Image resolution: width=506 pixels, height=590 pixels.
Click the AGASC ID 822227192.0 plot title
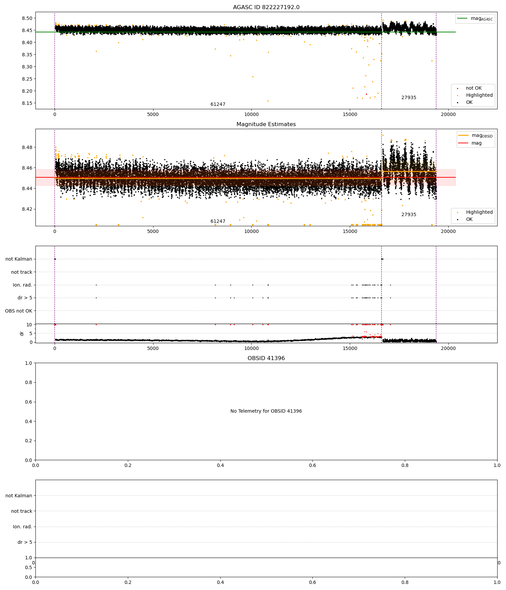pyautogui.click(x=266, y=7)
